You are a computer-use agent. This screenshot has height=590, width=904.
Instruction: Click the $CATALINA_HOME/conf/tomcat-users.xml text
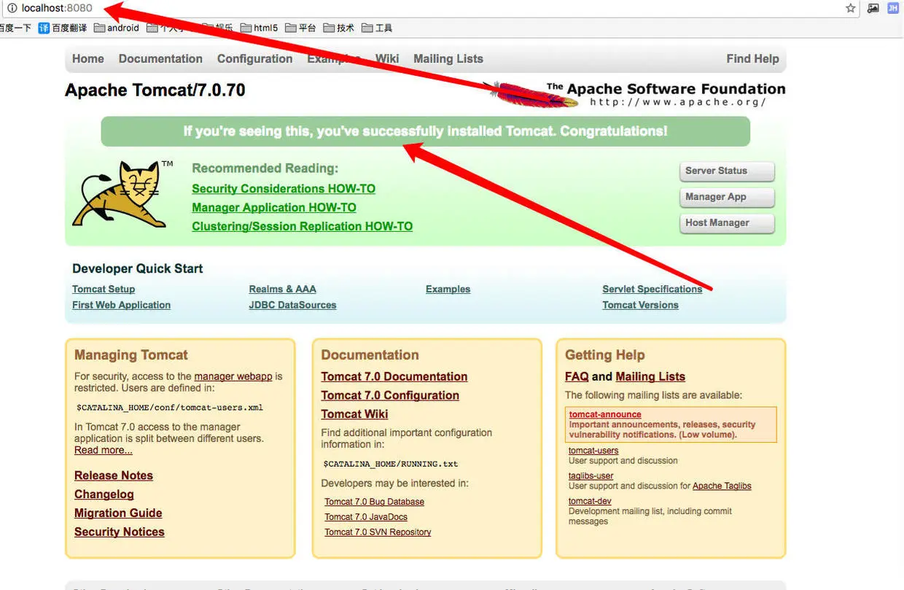click(170, 408)
